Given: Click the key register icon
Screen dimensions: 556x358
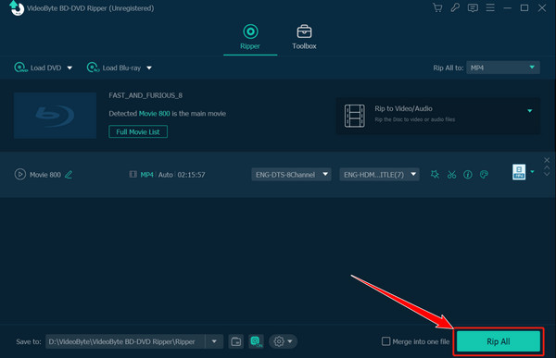Looking at the screenshot, I should (x=455, y=7).
